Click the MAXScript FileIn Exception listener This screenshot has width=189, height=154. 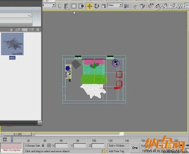pos(11,150)
